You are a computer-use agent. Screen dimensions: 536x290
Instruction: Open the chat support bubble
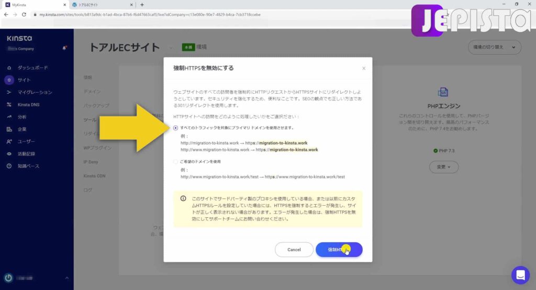point(520,275)
